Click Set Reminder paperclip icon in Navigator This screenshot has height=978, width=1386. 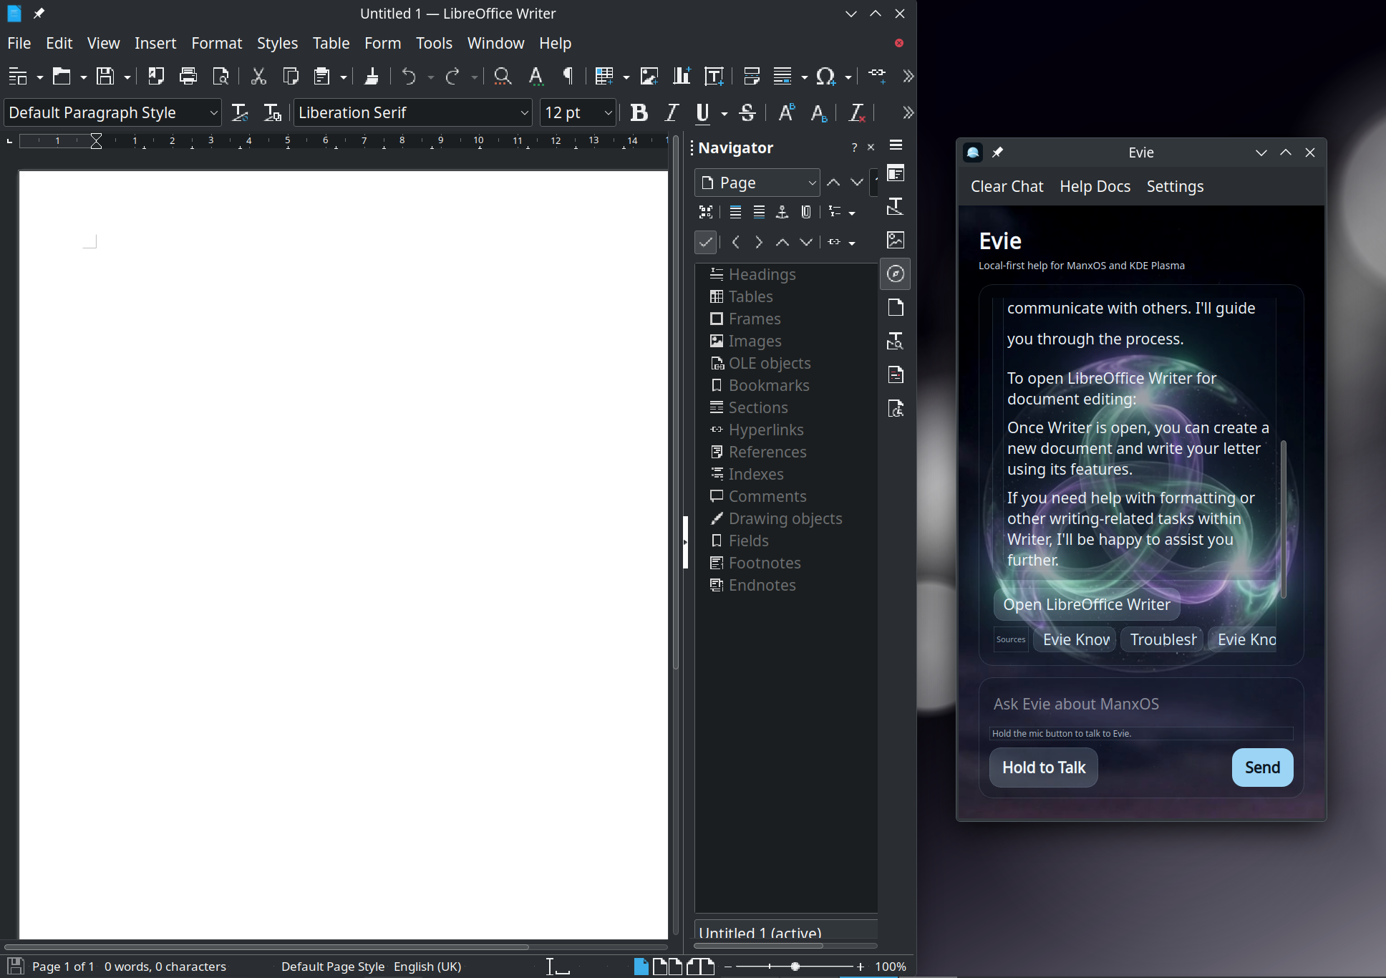[x=806, y=212]
